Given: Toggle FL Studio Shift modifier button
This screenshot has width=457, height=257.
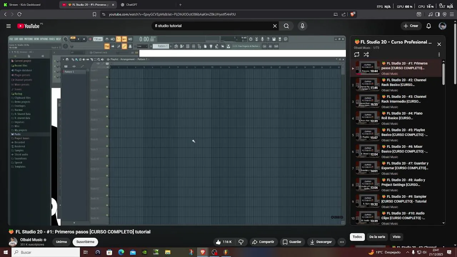Looking at the screenshot, I should 276,46.
